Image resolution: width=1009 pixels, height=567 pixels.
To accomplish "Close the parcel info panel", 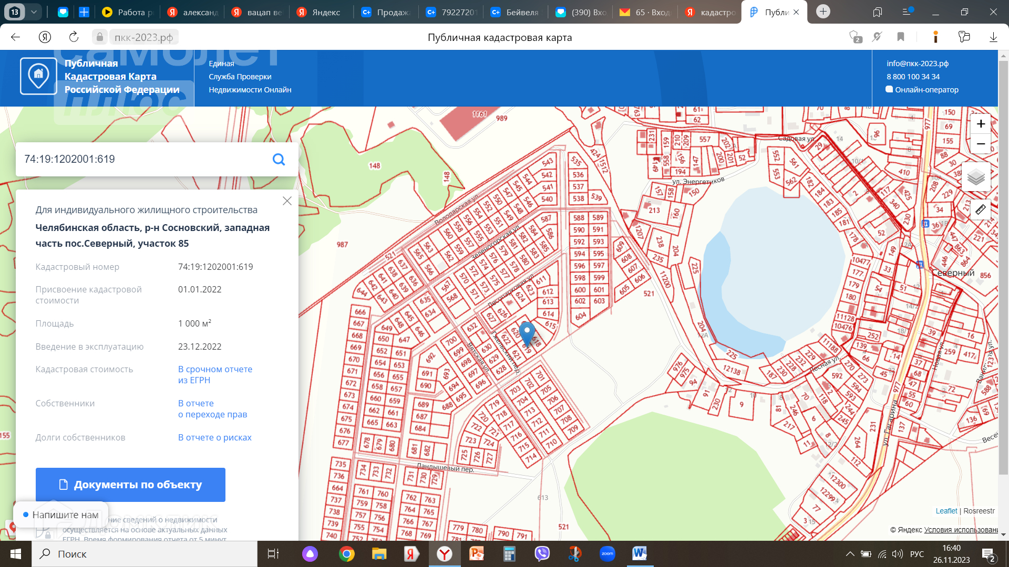I will tap(287, 201).
